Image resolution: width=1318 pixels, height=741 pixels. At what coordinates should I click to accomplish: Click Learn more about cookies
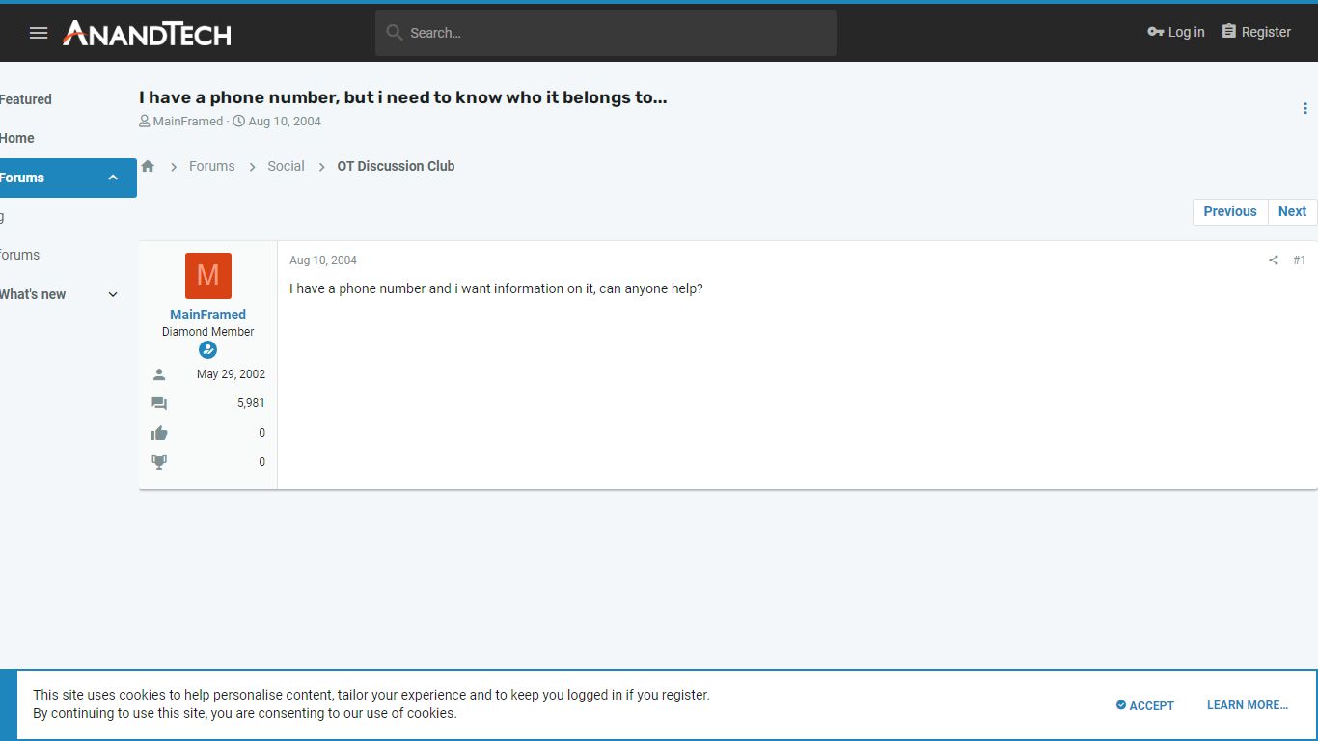point(1247,705)
